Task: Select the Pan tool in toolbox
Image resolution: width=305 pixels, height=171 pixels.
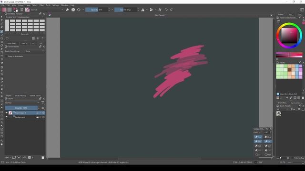Action: pyautogui.click(x=2, y=144)
